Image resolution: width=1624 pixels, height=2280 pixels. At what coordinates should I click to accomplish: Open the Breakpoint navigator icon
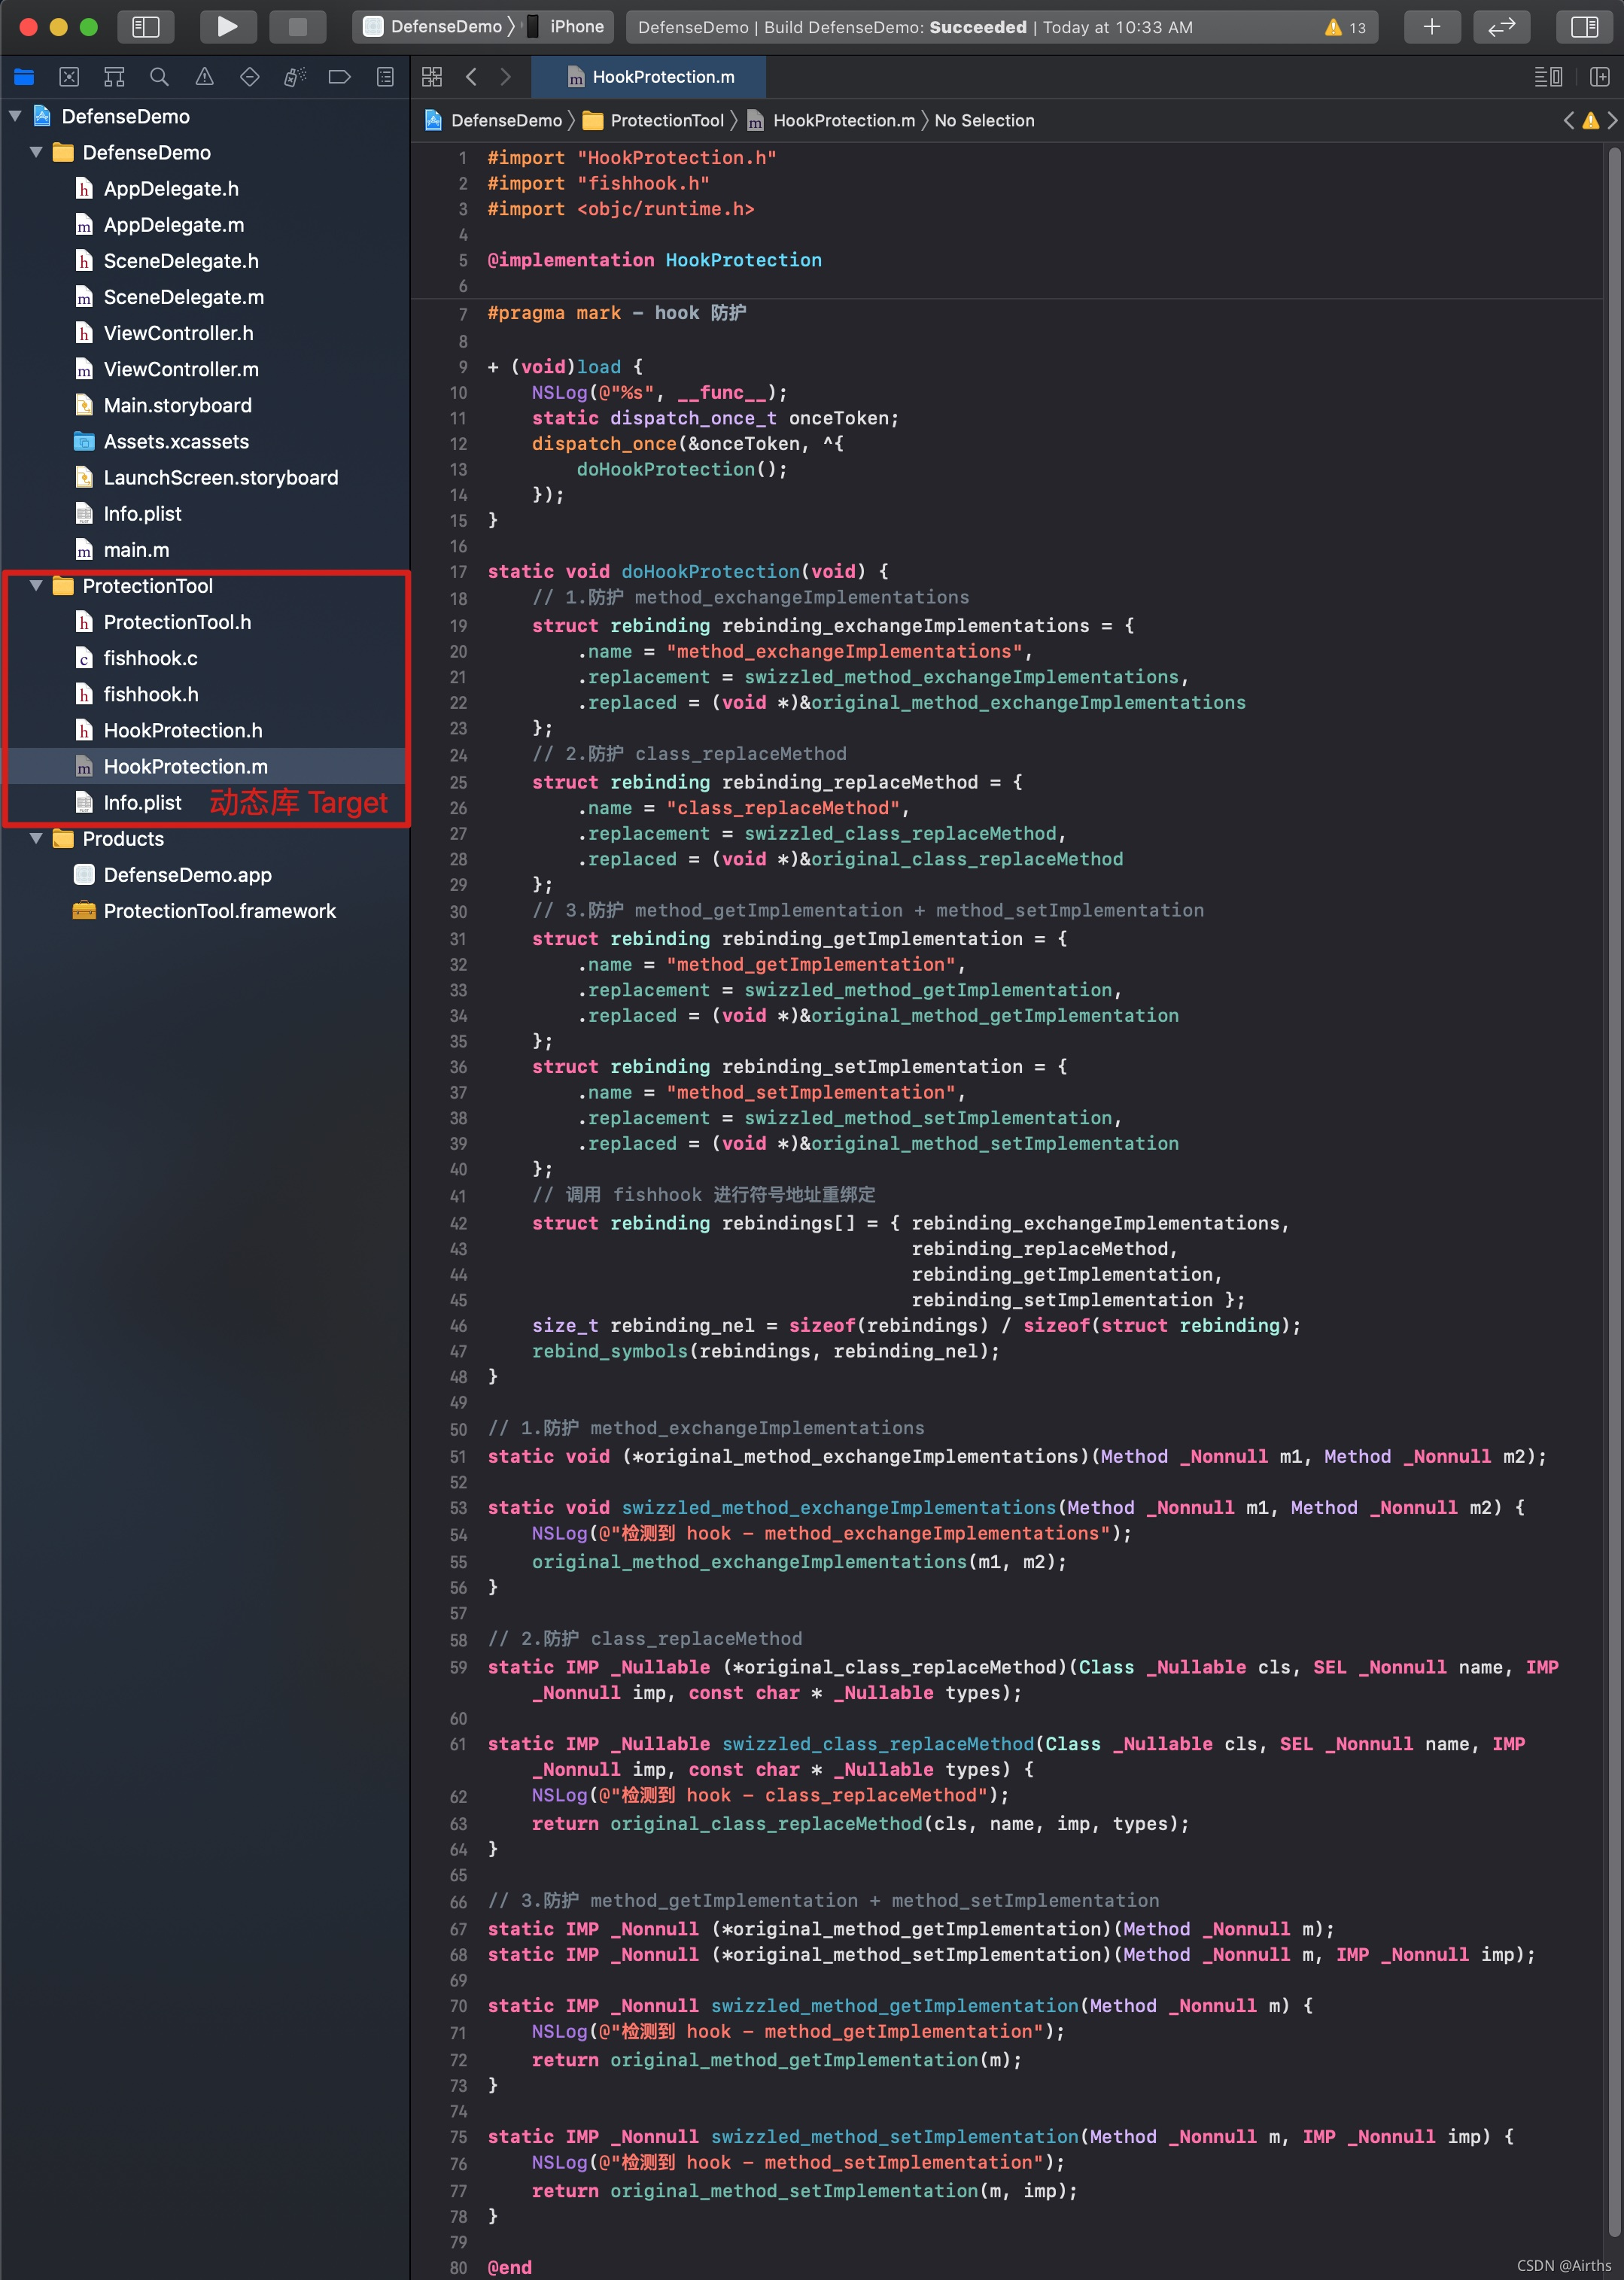click(339, 77)
